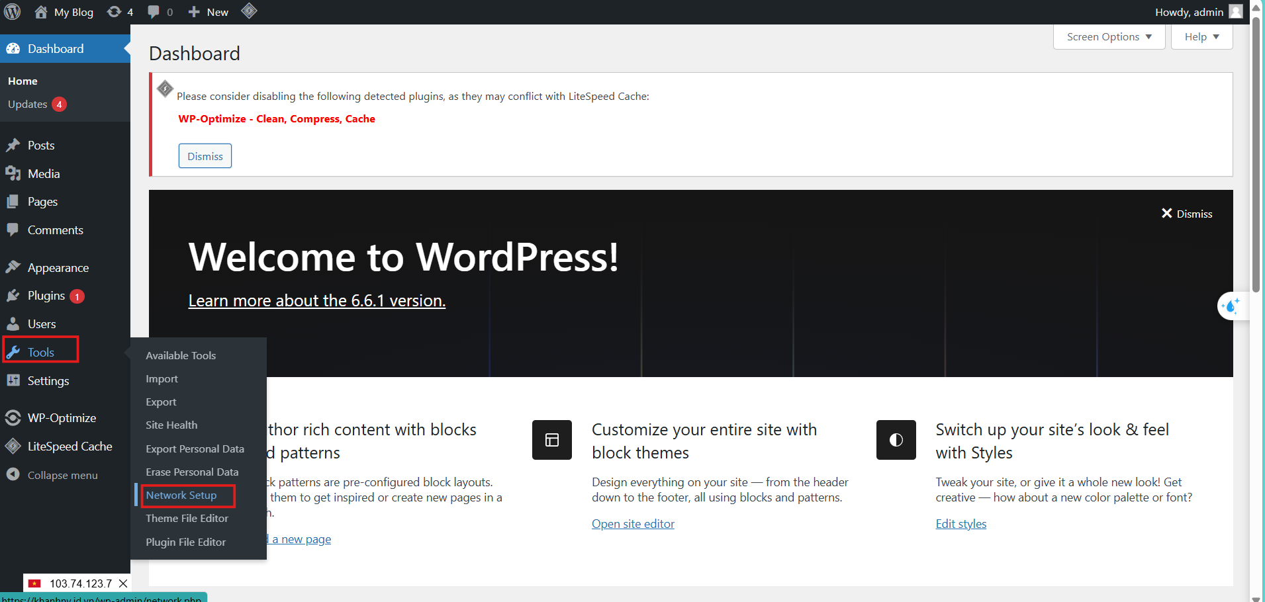Click the updates refresh icon showing 4
The height and width of the screenshot is (602, 1265).
pos(114,12)
